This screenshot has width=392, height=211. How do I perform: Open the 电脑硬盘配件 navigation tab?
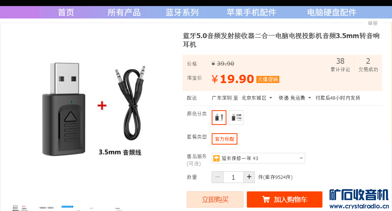(332, 12)
